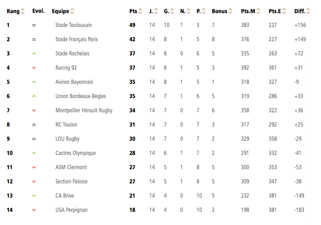The image size is (321, 225).
Task: Click the Equipe header label
Action: point(60,11)
